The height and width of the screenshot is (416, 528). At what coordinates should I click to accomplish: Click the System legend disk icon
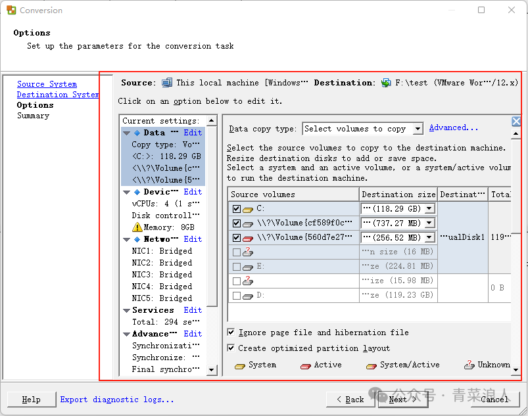(x=240, y=366)
